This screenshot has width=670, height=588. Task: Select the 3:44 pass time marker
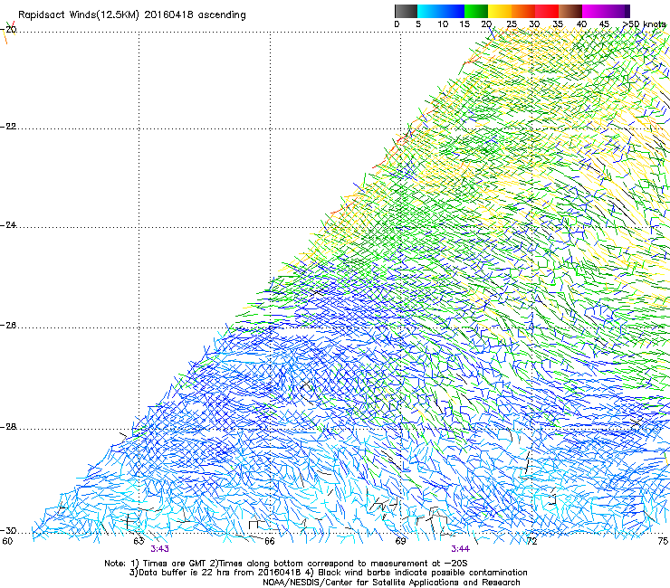460,549
